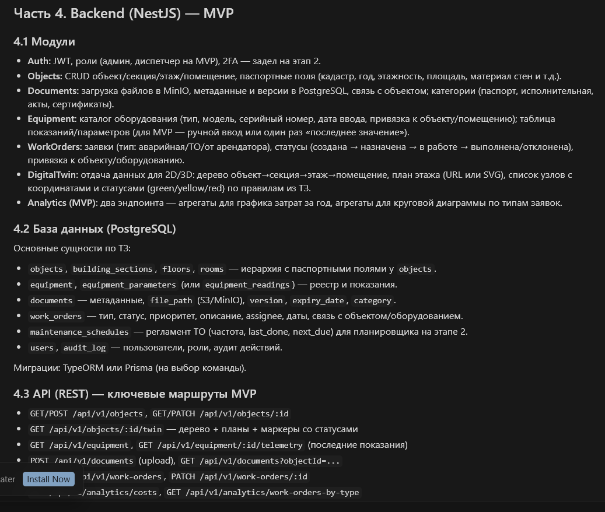This screenshot has width=605, height=512.
Task: Click the partially hidden Later button
Action: pyautogui.click(x=8, y=479)
